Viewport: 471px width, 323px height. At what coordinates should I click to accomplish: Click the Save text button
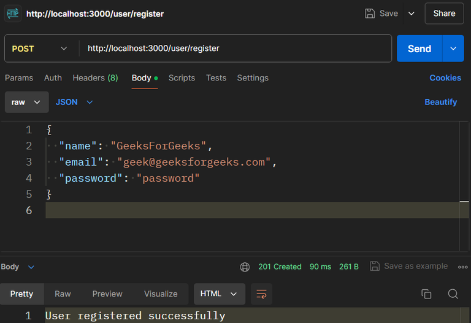point(389,14)
